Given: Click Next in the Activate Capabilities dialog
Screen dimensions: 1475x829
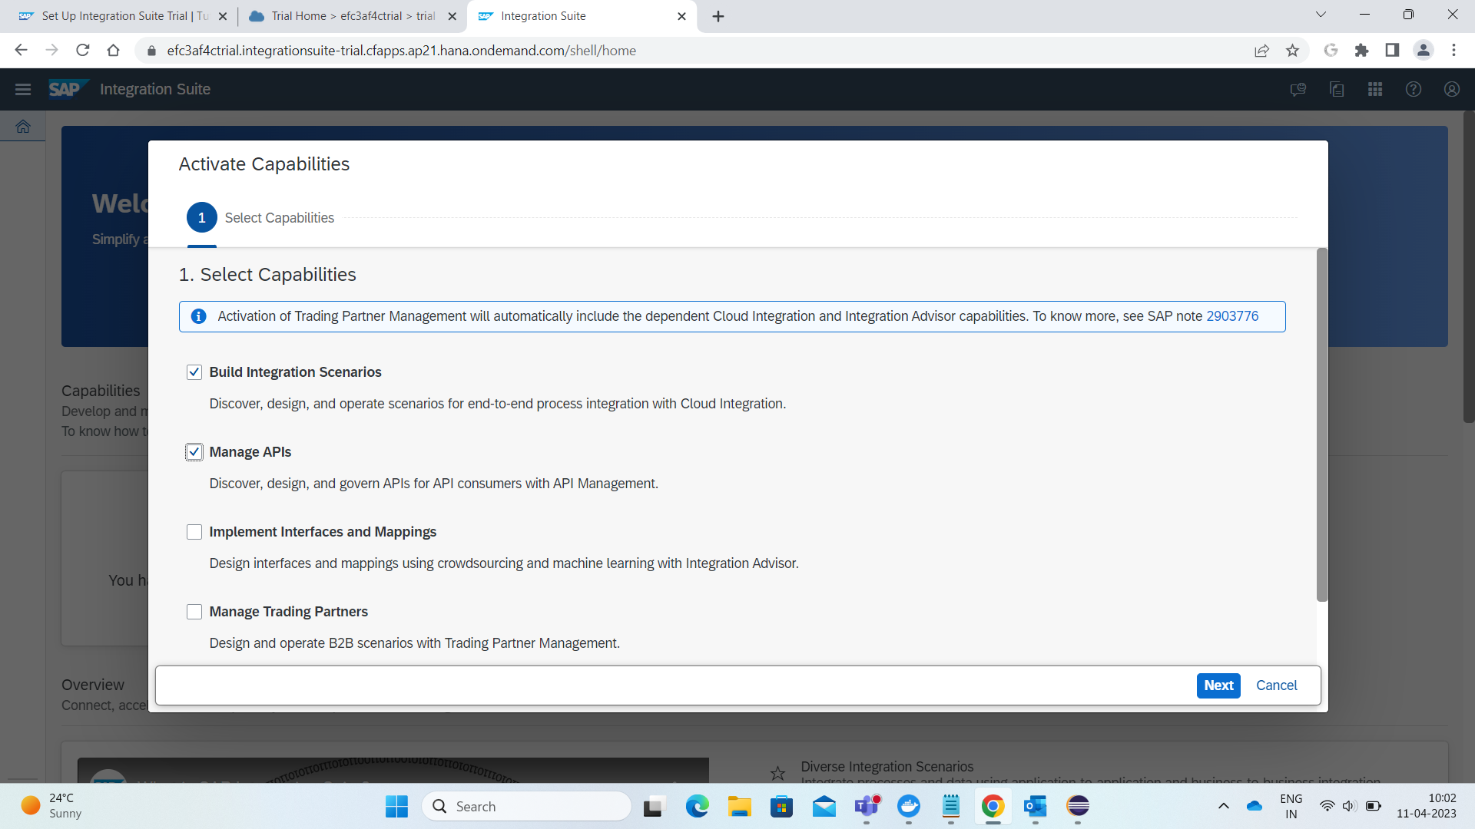Looking at the screenshot, I should [x=1218, y=685].
